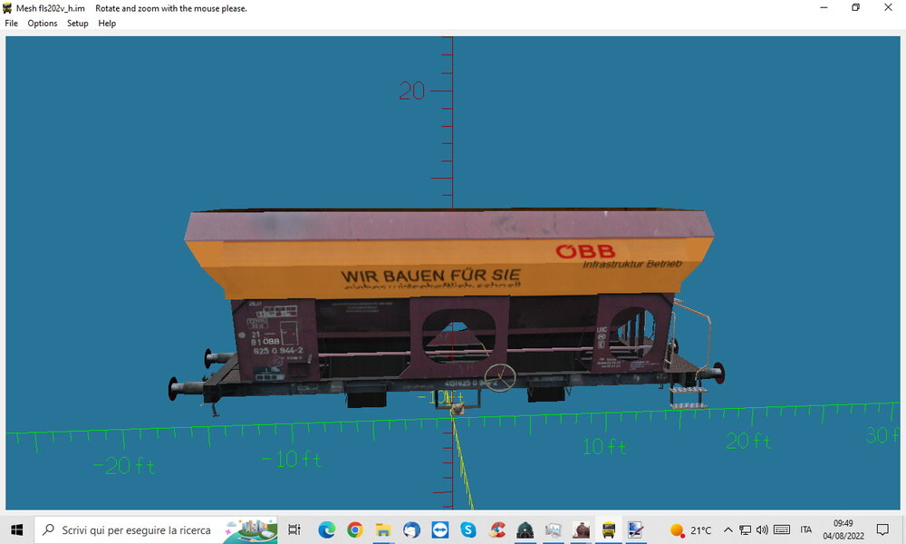Open the monitor chart app in taskbar
906x544 pixels.
[553, 529]
